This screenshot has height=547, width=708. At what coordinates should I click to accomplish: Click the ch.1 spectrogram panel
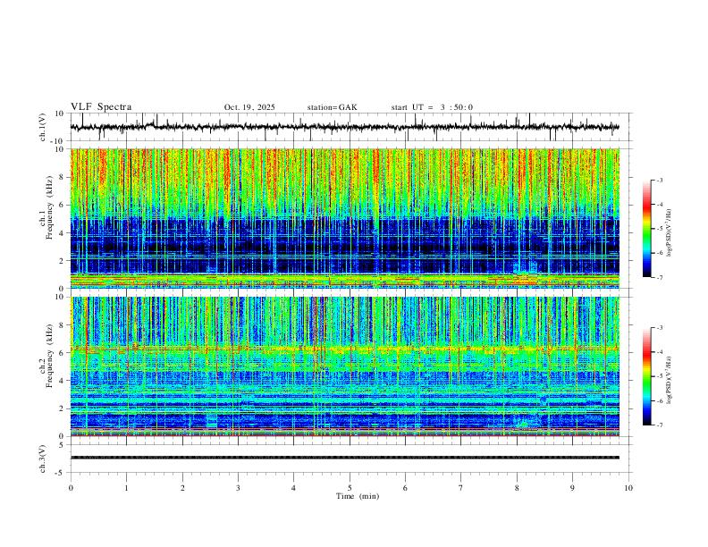pos(344,218)
